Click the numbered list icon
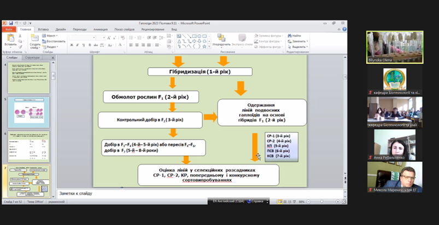This screenshot has width=439, height=225. pyautogui.click(x=140, y=38)
